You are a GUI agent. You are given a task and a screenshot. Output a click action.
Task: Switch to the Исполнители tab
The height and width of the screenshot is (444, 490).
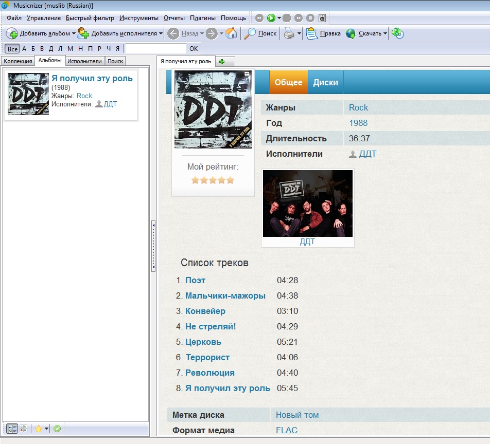[x=84, y=61]
